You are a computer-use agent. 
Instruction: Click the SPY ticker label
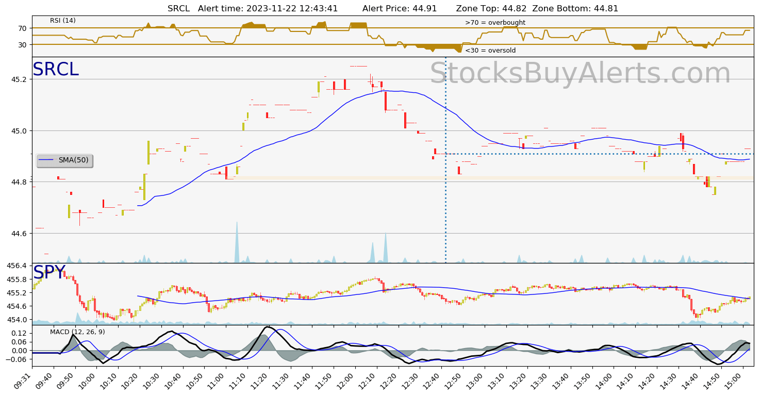pyautogui.click(x=49, y=272)
